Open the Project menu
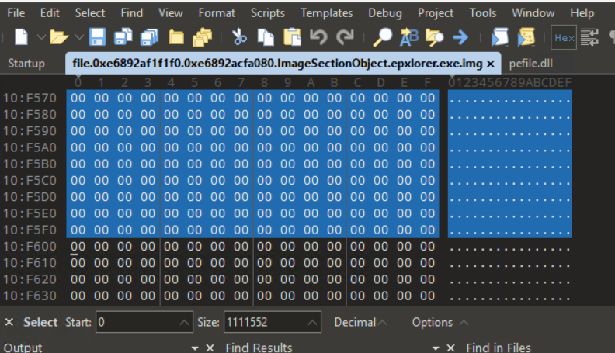 click(x=436, y=13)
